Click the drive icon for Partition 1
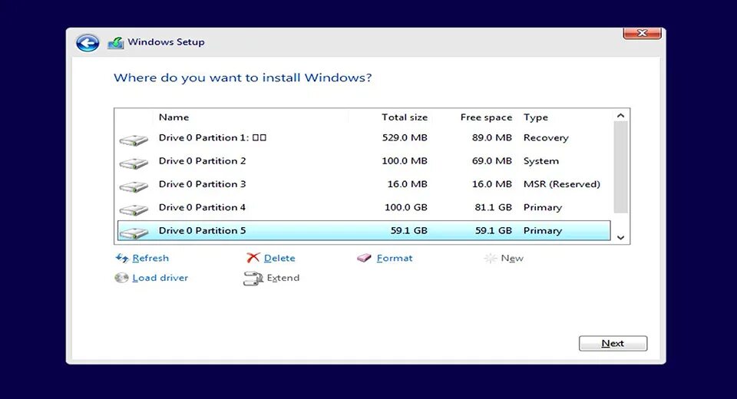This screenshot has height=399, width=737. click(x=134, y=140)
